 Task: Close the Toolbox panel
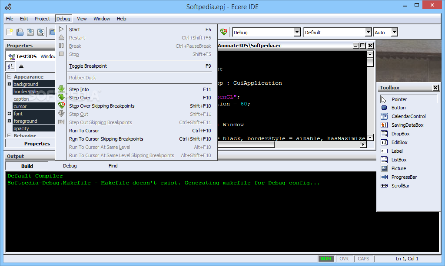point(435,88)
